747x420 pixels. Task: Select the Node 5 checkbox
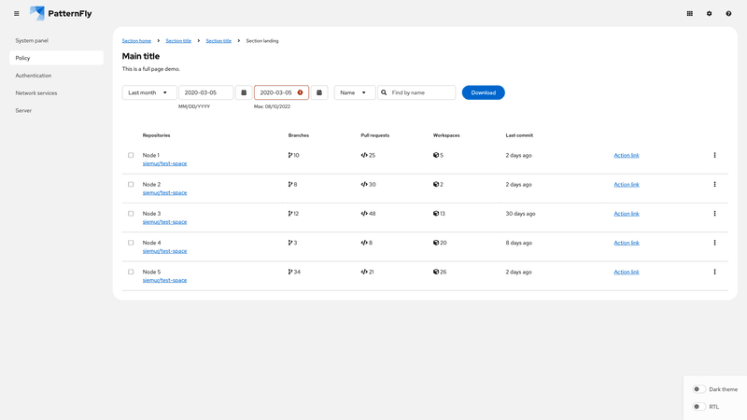(x=131, y=272)
